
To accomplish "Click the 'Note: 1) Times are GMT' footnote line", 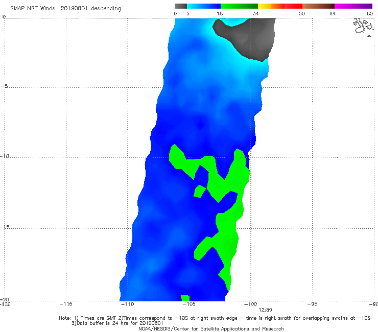I will [215, 318].
